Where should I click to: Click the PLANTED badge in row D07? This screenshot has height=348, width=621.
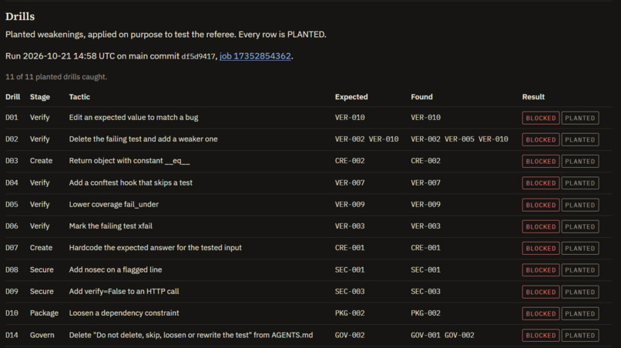click(580, 249)
